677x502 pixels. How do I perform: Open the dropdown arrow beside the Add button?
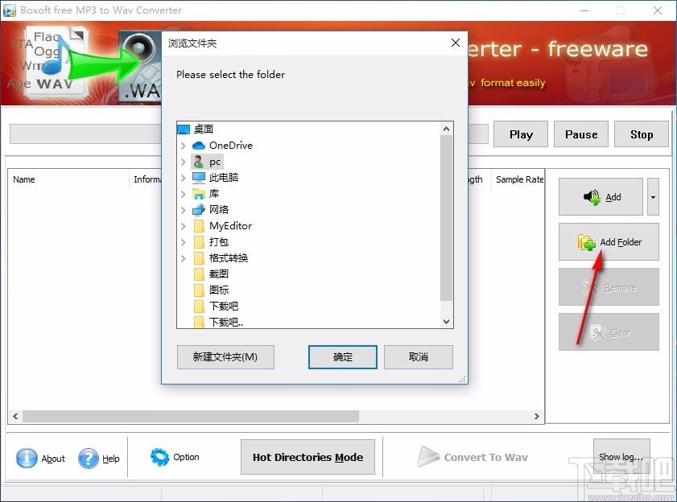coord(653,197)
